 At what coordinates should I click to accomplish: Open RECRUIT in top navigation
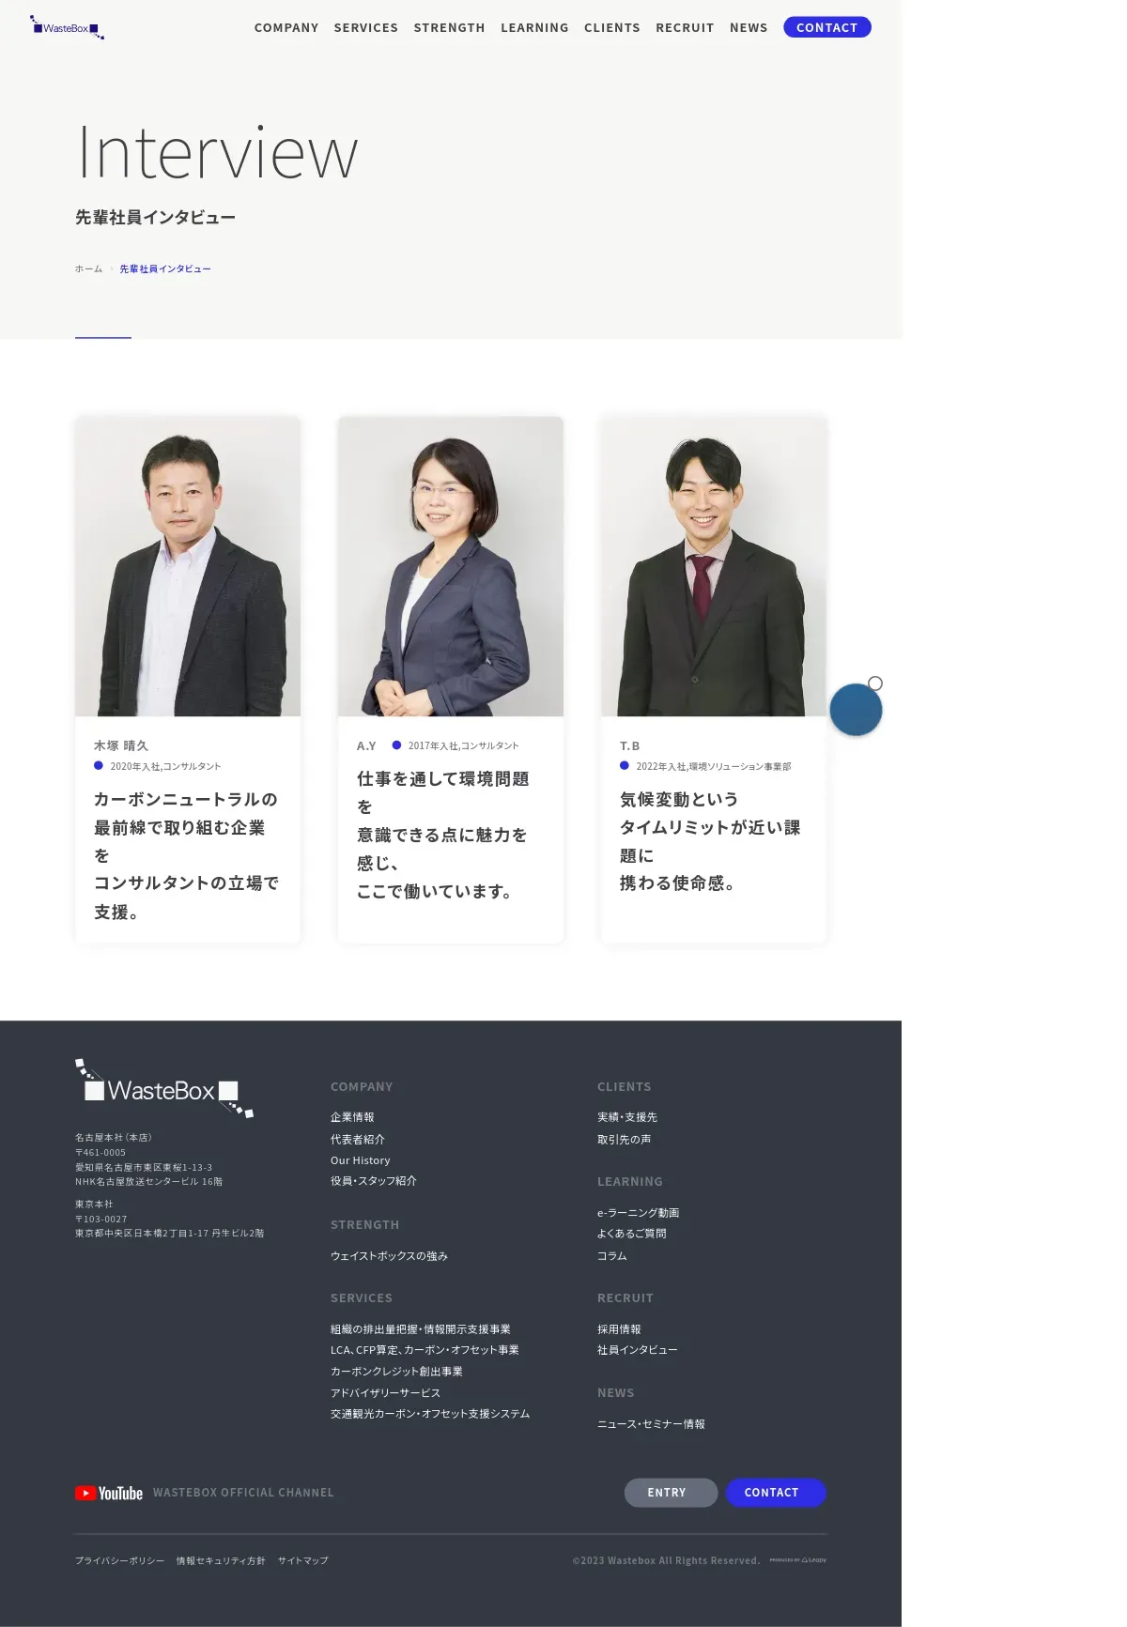click(685, 28)
